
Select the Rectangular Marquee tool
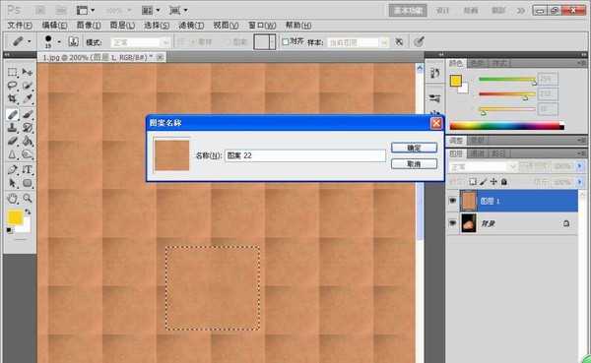click(x=13, y=72)
